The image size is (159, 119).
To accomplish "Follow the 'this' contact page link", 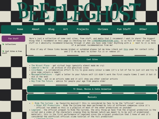I will click(x=126, y=49).
